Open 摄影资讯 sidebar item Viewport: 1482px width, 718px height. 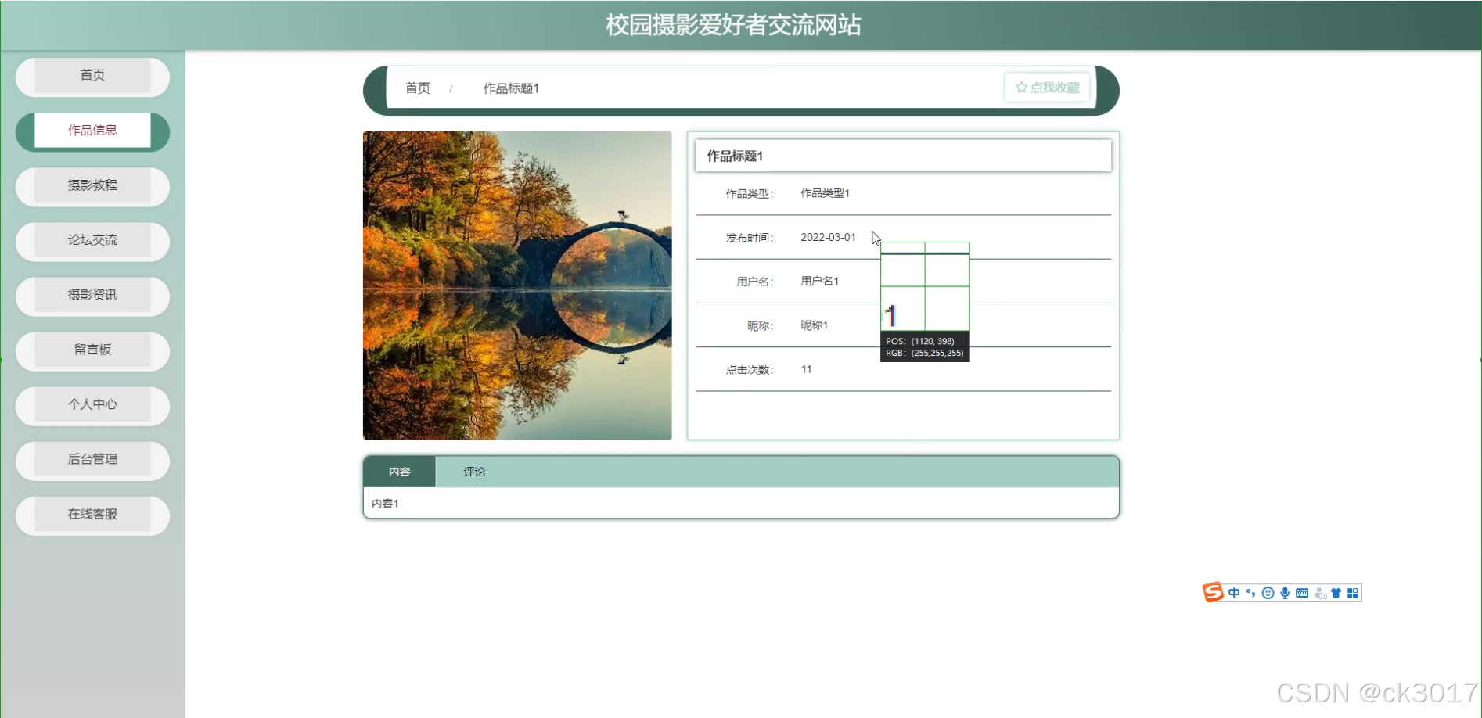click(x=92, y=295)
